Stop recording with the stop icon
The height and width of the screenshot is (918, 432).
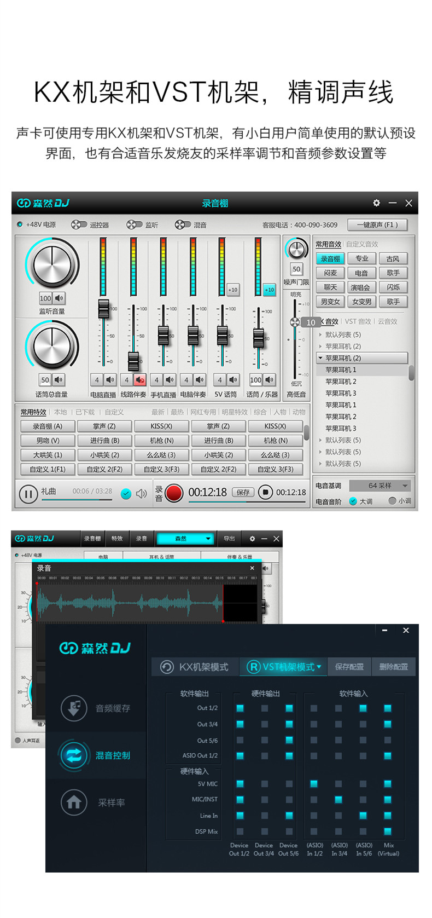(265, 492)
